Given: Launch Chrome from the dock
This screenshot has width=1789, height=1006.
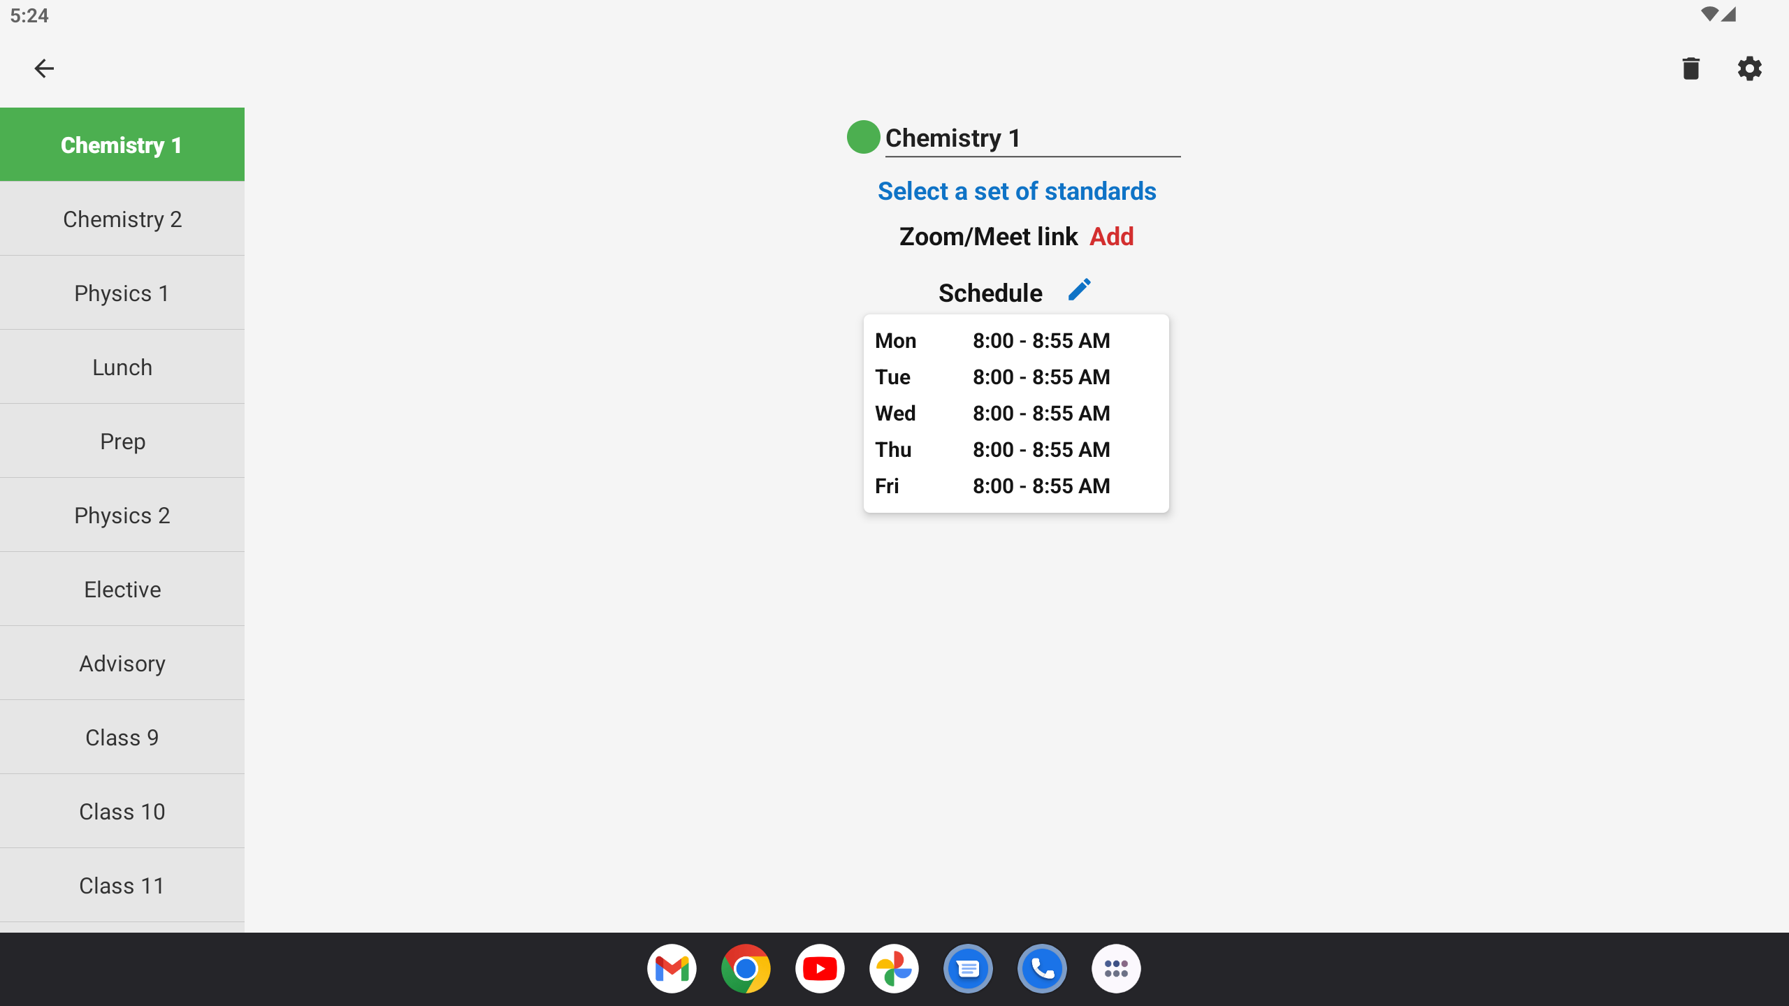Looking at the screenshot, I should (x=746, y=969).
